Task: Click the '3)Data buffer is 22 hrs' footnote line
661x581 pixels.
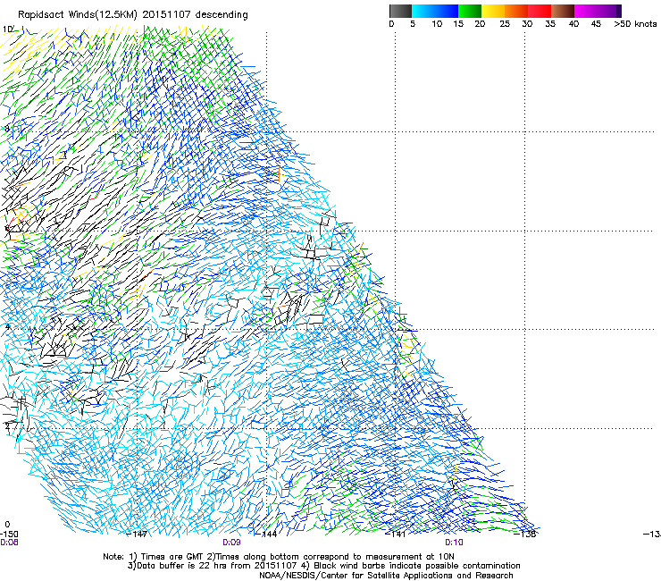Action: coord(323,566)
